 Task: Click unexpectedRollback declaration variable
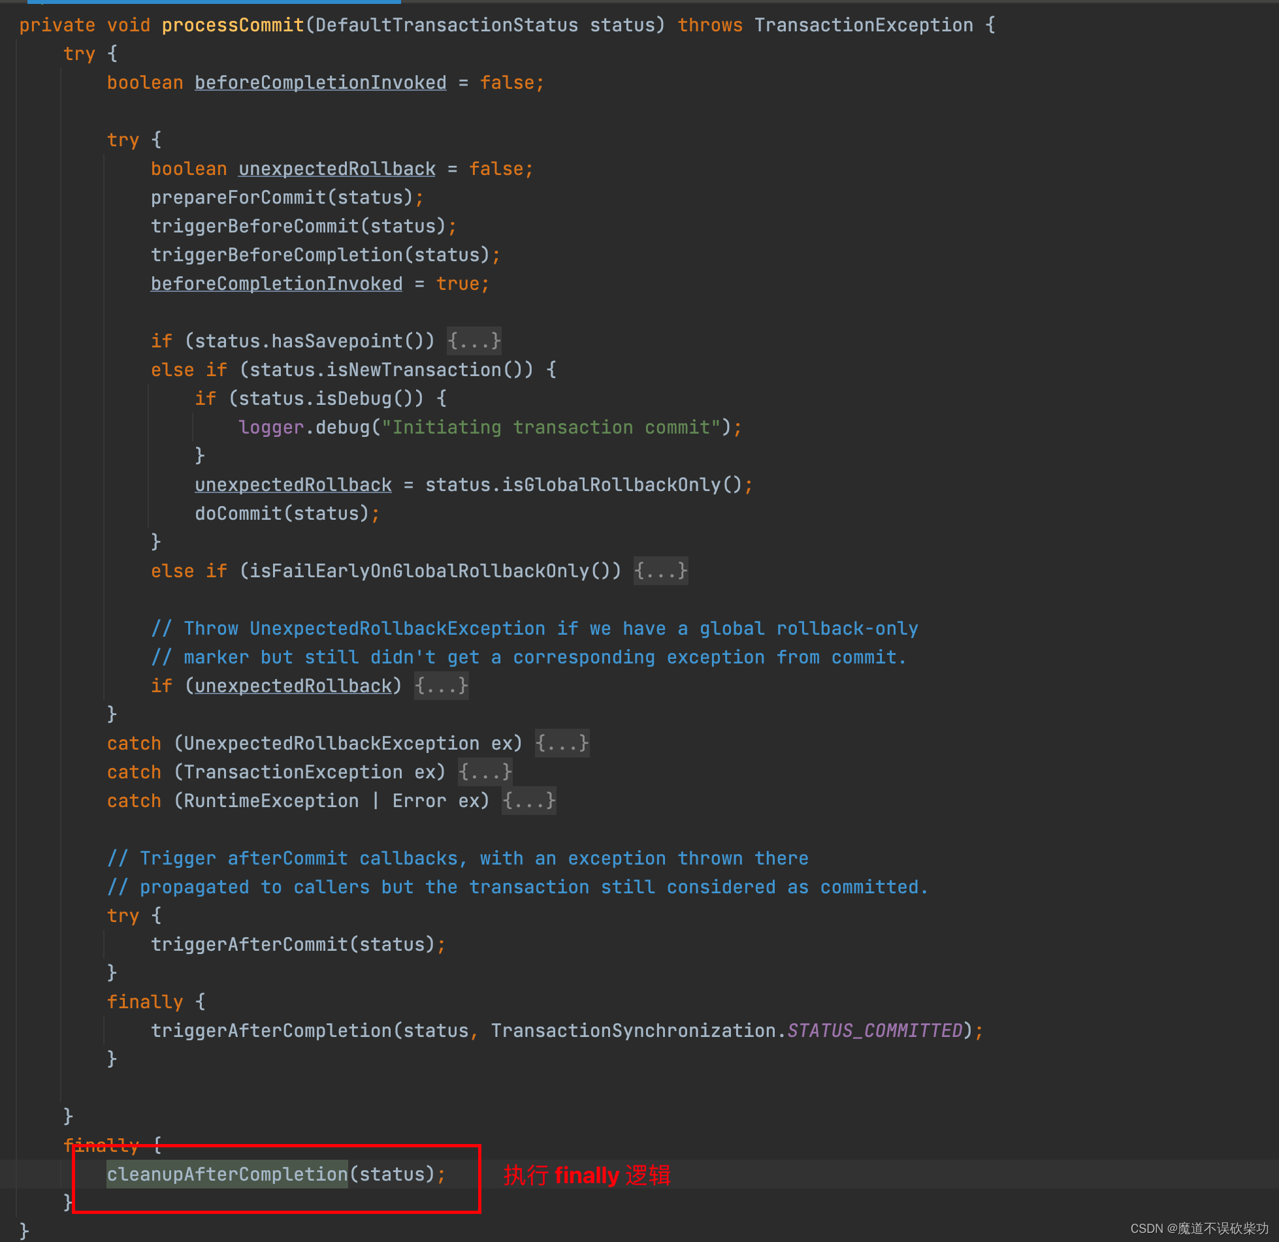(336, 168)
